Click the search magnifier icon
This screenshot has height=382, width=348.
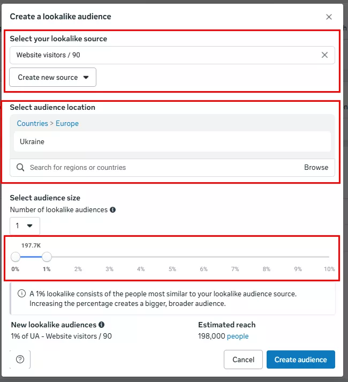[x=20, y=167]
